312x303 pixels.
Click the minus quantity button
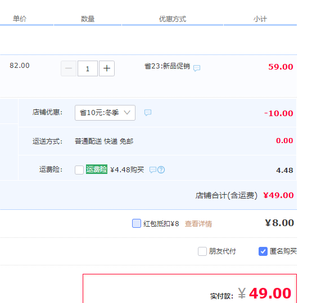coord(69,68)
